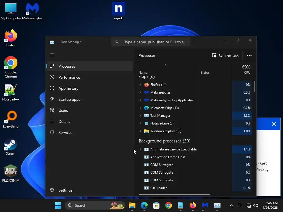Screen dimensions: 283x212
Task: Open the clock and date flyout
Action: 270,205
